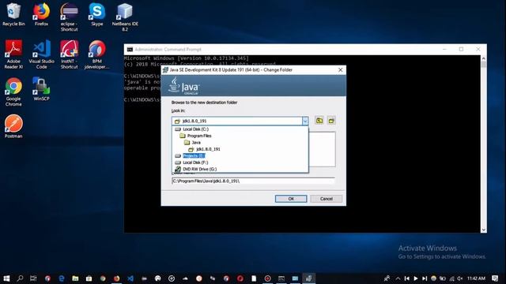Click the folder name path input field

253,181
